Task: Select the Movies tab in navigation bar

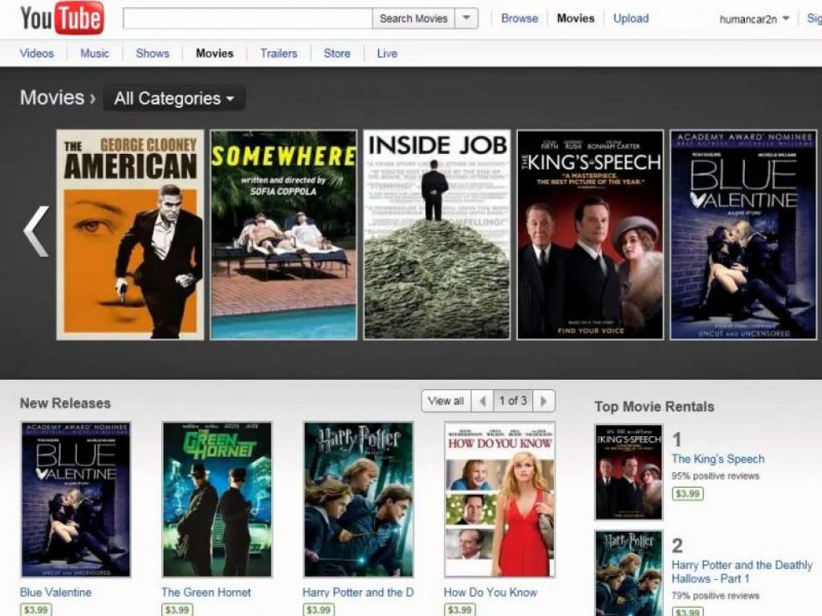Action: 214,54
